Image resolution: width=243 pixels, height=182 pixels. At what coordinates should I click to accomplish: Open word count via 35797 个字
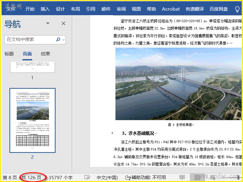(x=60, y=177)
